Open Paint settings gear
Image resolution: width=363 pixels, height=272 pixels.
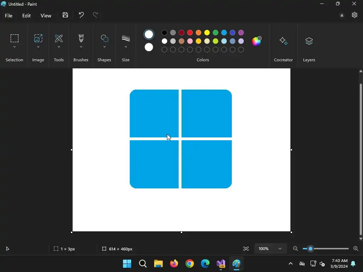coord(354,15)
